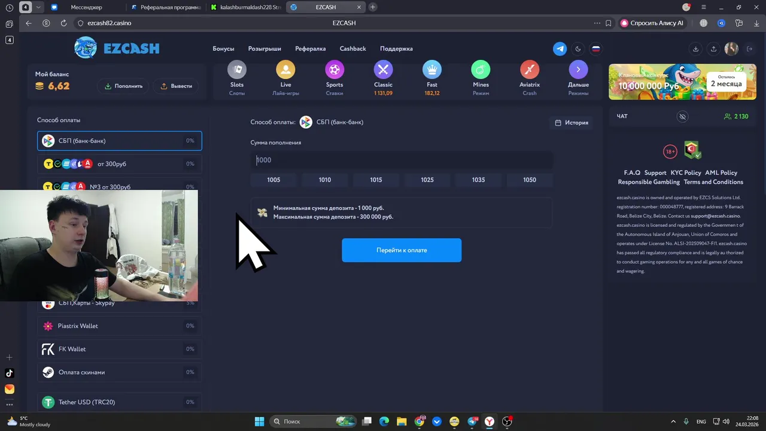Click the bookmark icon in address bar
Viewport: 766px width, 431px height.
[x=609, y=23]
